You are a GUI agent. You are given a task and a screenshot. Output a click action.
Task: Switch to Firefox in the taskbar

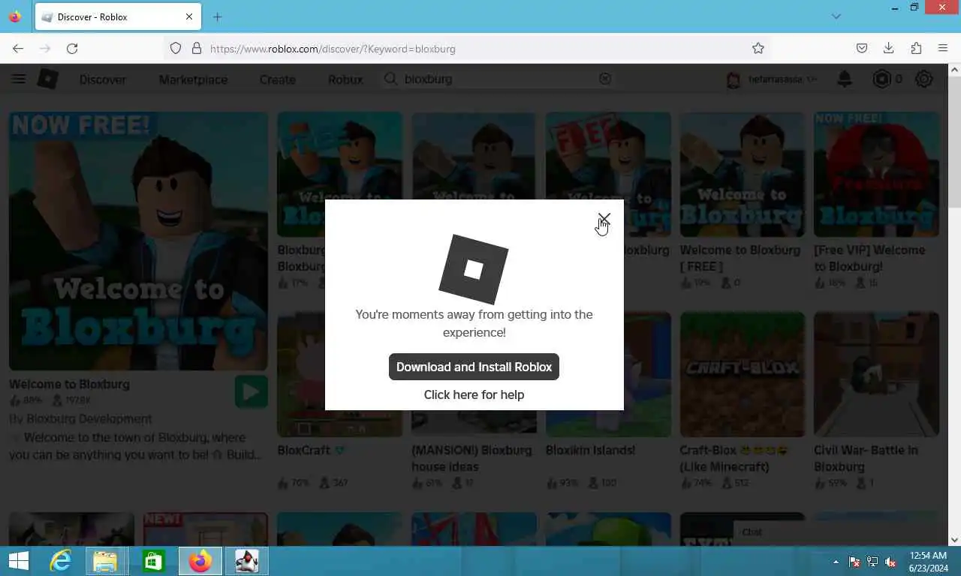coord(200,561)
